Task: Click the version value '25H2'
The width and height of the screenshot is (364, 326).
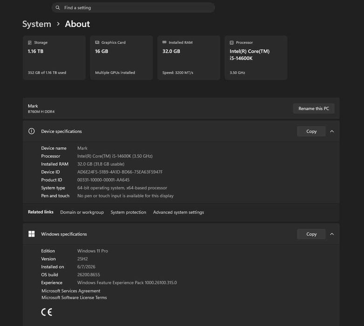Action: coord(82,259)
